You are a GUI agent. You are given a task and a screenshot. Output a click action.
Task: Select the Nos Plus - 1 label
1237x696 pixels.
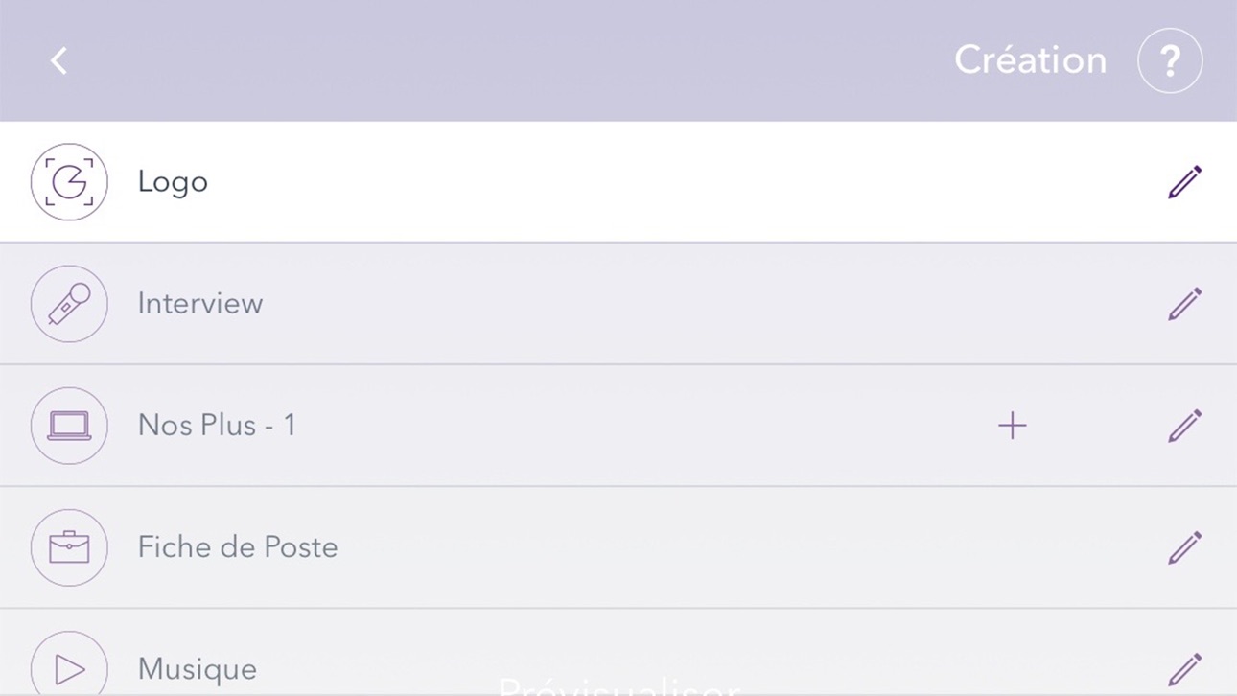pos(217,426)
